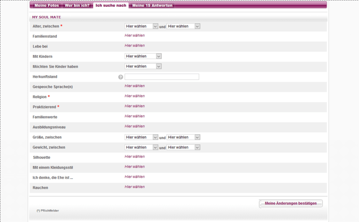The height and width of the screenshot is (222, 359).
Task: Click the help icon next to Herkunftsland
Action: pos(120,77)
